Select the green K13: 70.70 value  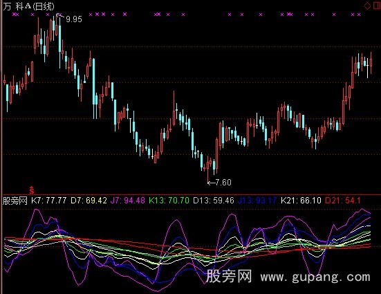[x=169, y=201]
